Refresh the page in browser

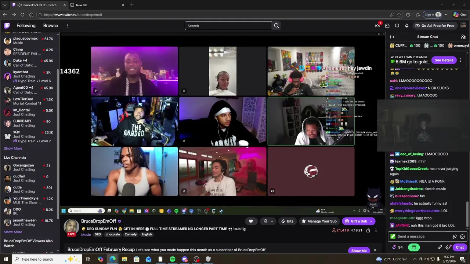pyautogui.click(x=22, y=15)
